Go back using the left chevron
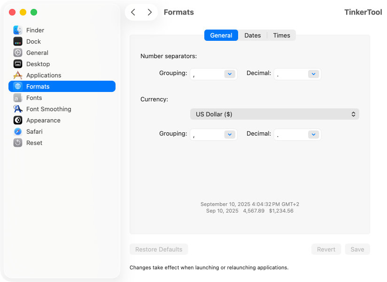 tap(133, 12)
